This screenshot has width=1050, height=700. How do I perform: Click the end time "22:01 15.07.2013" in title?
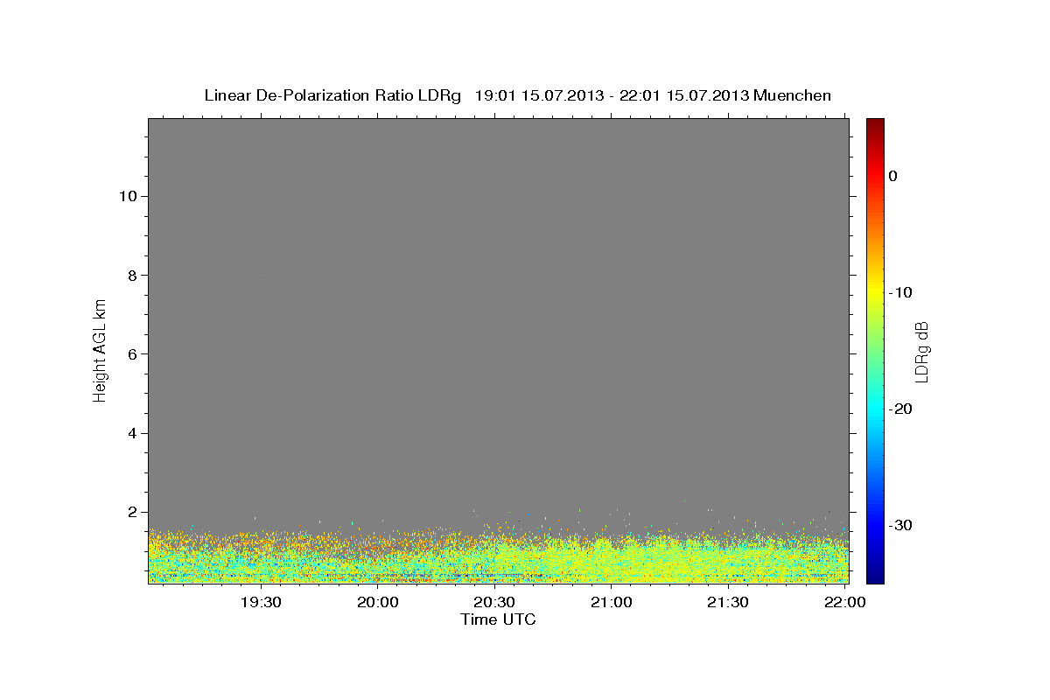[684, 95]
